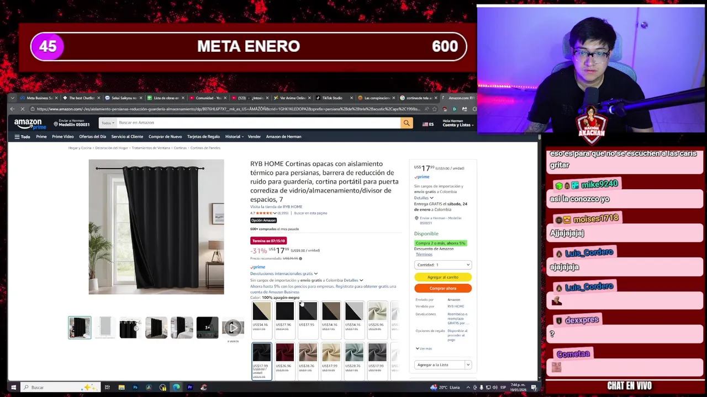Open the US flag ES language selector
The width and height of the screenshot is (707, 397).
pos(428,124)
